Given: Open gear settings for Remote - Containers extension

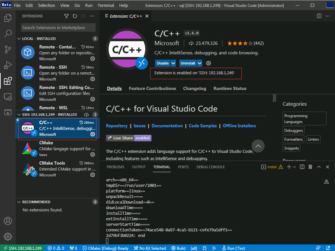Looking at the screenshot, I should tap(93, 59).
